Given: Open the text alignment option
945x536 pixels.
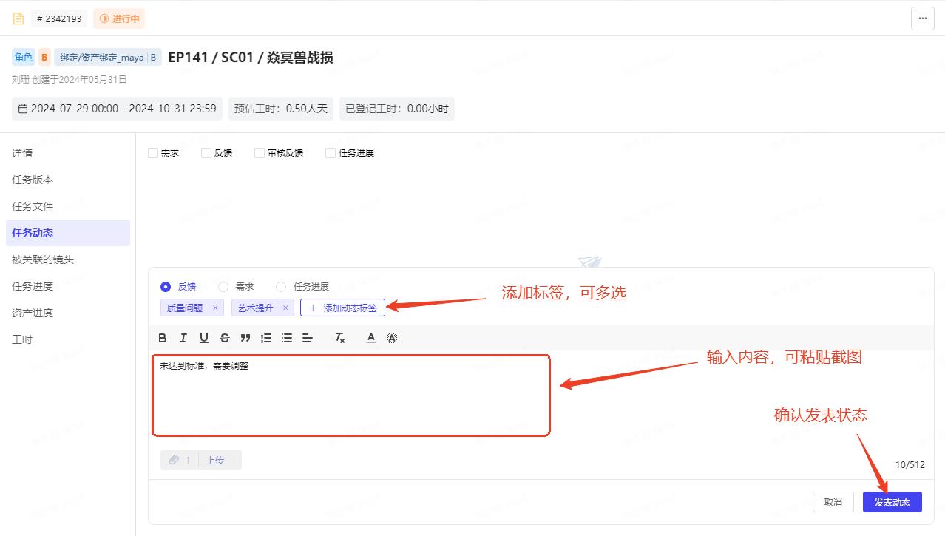Looking at the screenshot, I should [308, 338].
